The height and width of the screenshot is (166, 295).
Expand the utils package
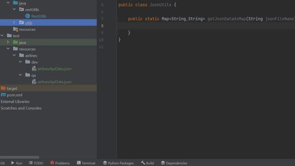14,23
